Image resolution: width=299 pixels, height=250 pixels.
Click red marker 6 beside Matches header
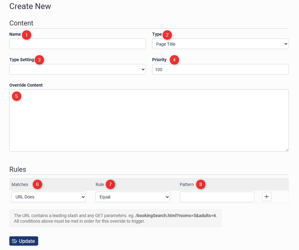point(37,184)
